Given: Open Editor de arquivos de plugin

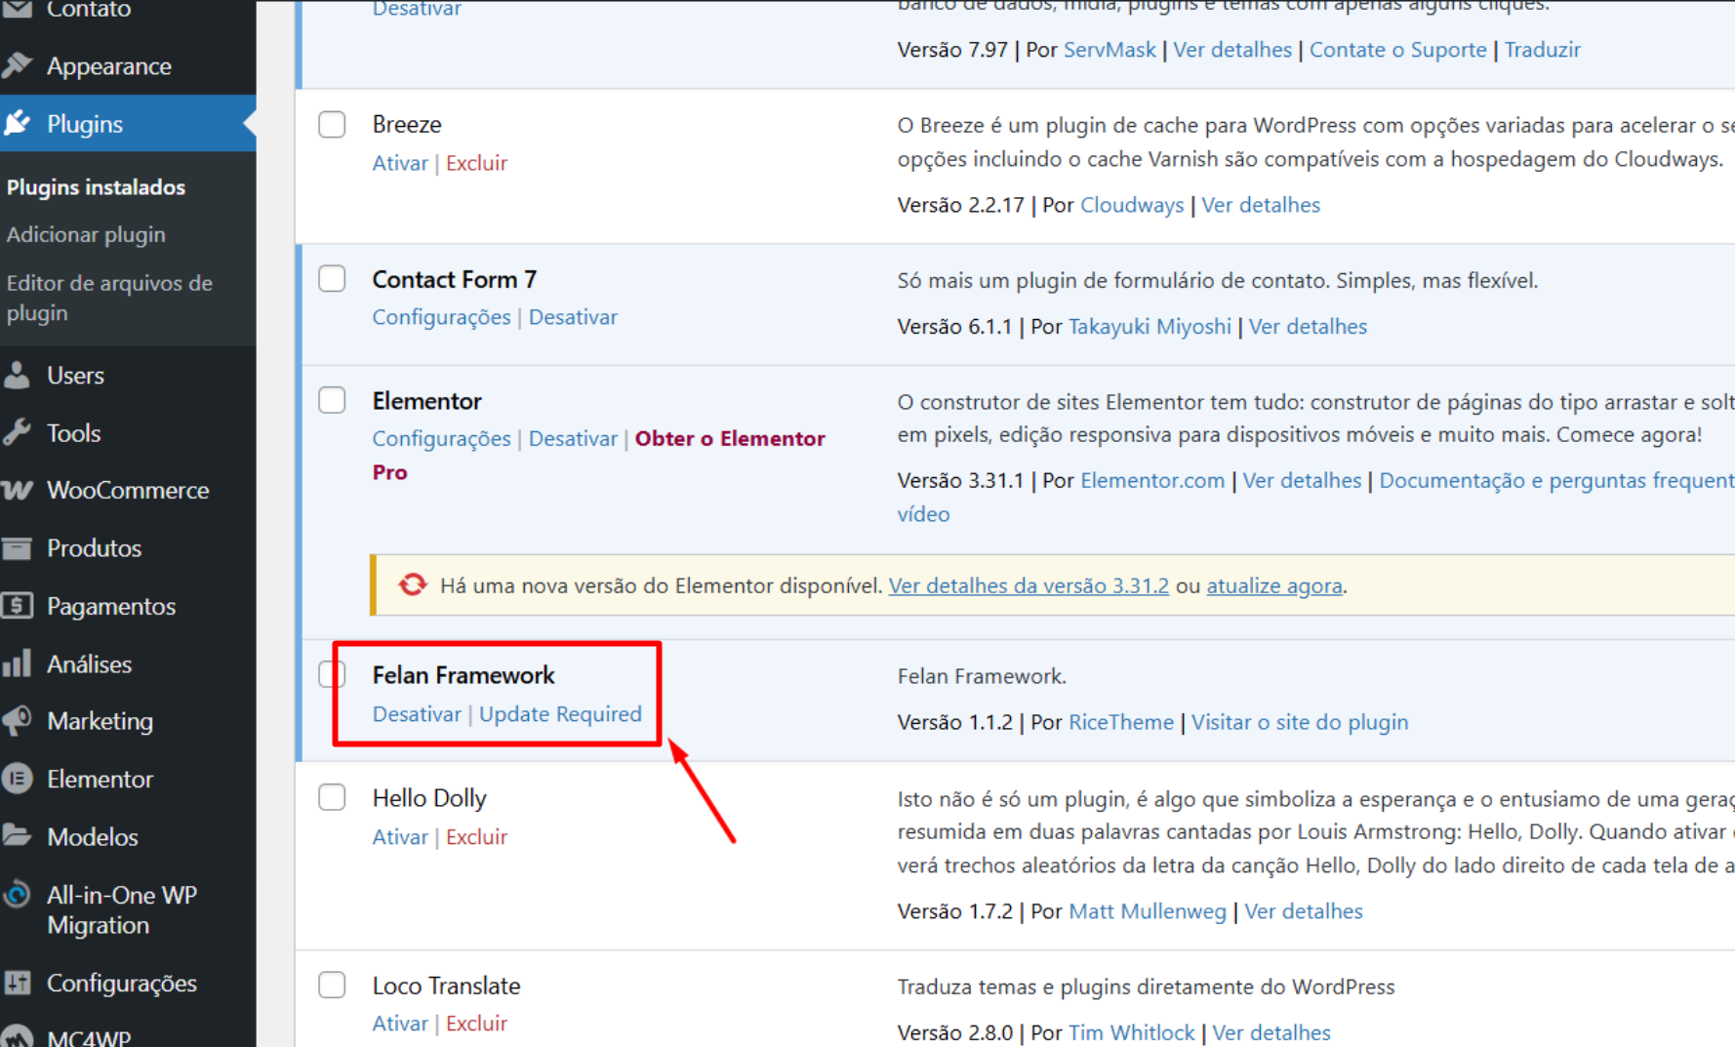Looking at the screenshot, I should 109,298.
